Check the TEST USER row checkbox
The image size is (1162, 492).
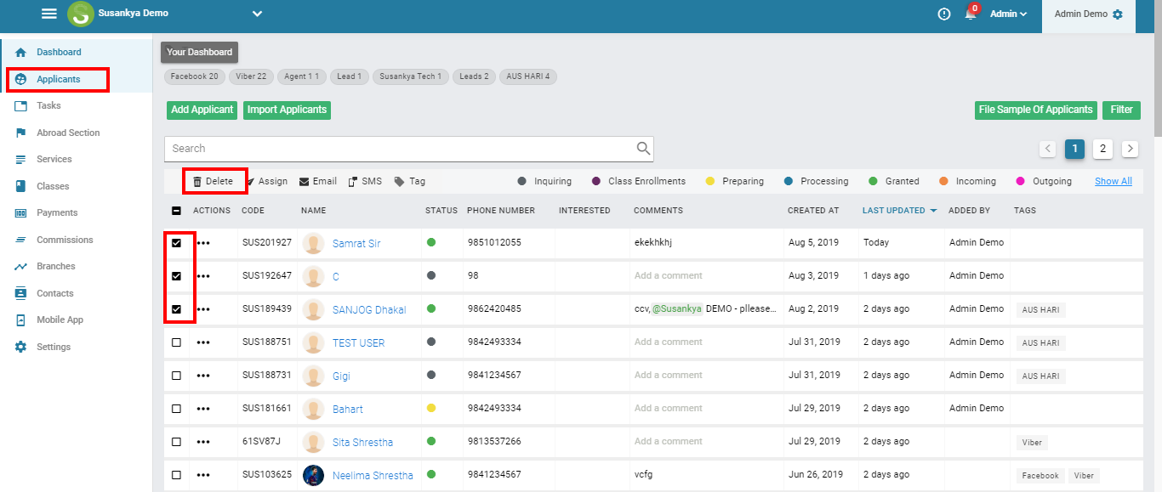click(177, 342)
